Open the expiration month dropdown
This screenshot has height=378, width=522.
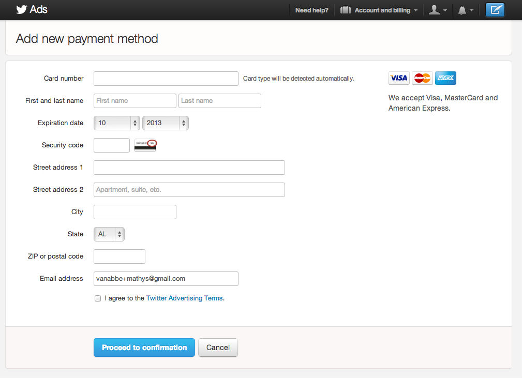click(x=117, y=123)
